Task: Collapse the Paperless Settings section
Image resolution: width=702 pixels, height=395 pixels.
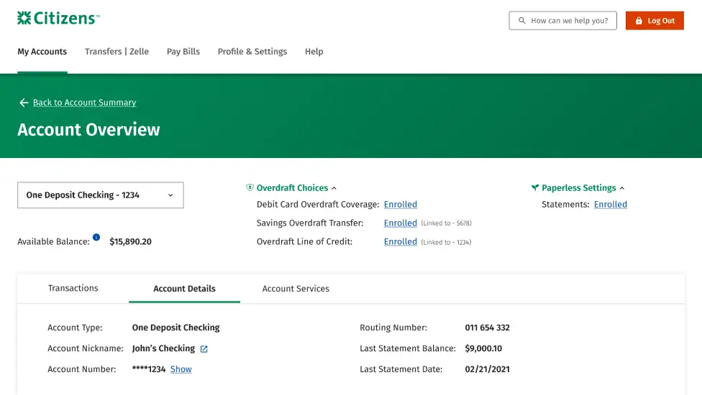Action: click(622, 188)
